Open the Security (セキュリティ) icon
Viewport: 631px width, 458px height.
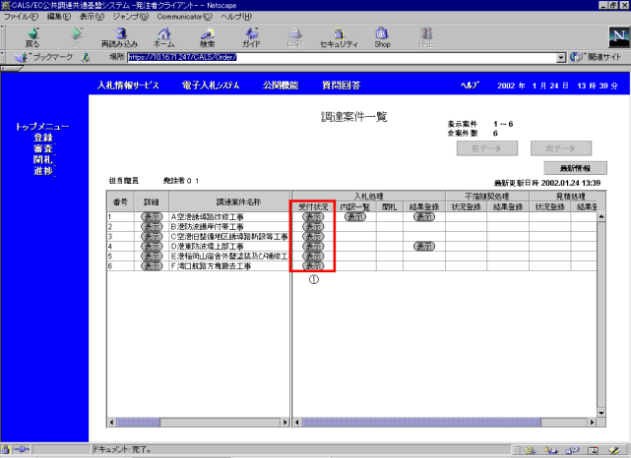click(339, 37)
